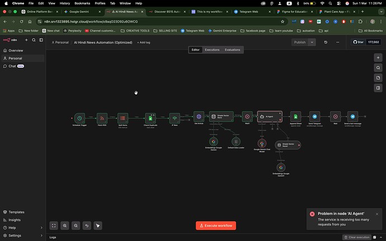This screenshot has height=241, width=386.
Task: Click the Send Telegram node
Action: tap(314, 117)
